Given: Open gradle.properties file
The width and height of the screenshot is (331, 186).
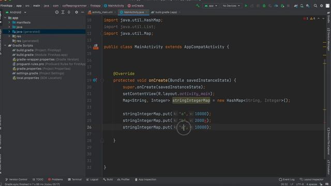Looking at the screenshot, I should 41,69.
